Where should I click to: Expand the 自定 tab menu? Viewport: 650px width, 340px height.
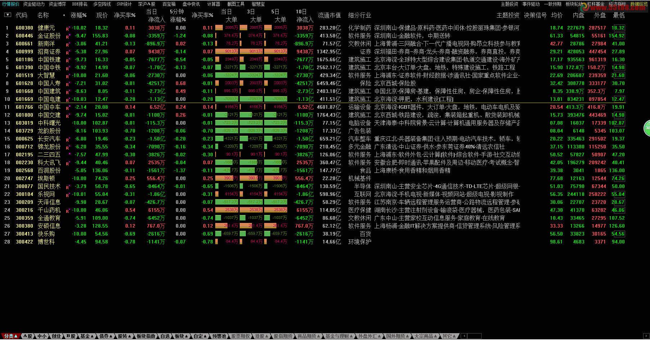point(200,336)
